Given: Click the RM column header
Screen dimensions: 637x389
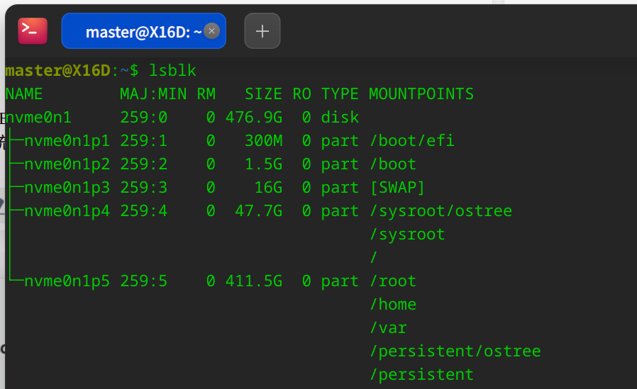Looking at the screenshot, I should coord(206,94).
